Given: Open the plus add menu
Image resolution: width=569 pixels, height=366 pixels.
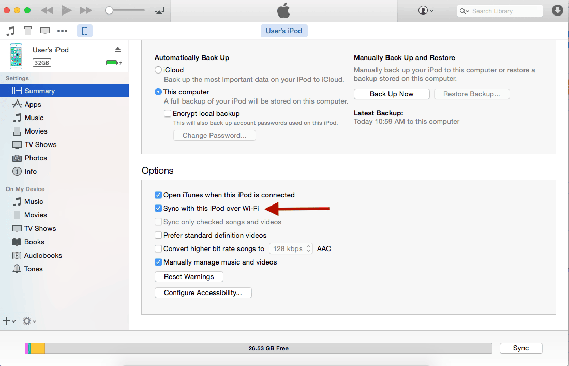Looking at the screenshot, I should [9, 321].
